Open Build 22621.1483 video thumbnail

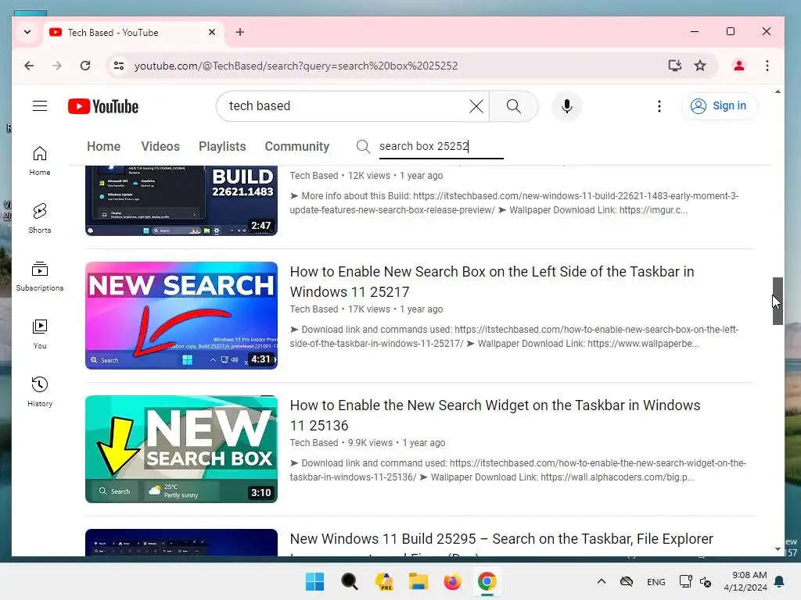coord(181,200)
